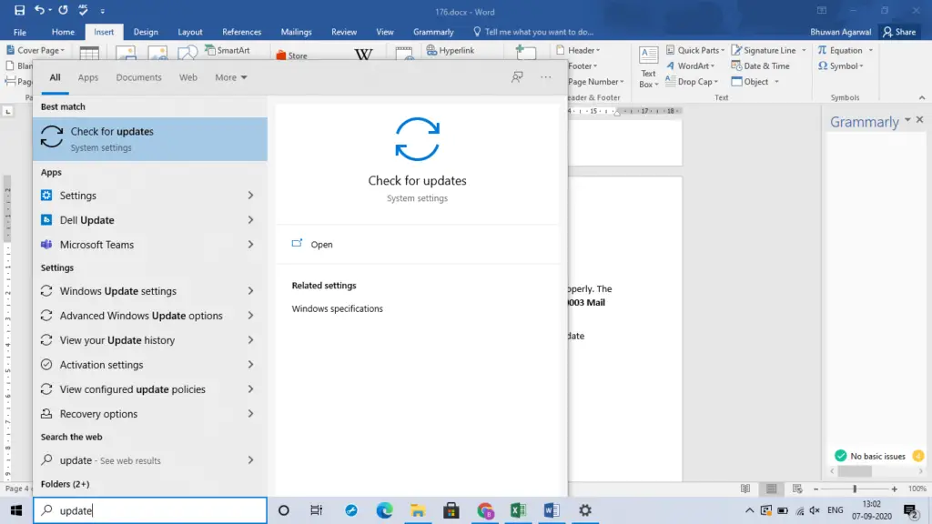Open the Page Number dropdown
This screenshot has height=524, width=932.
point(595,81)
